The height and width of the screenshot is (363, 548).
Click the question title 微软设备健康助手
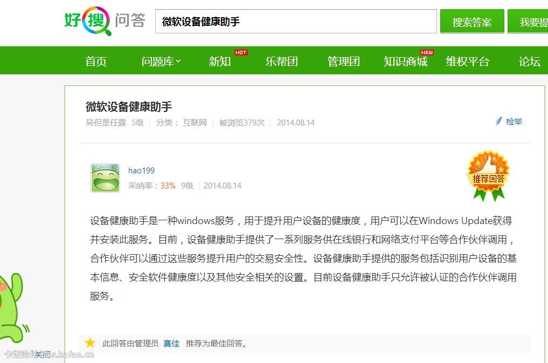[x=129, y=107]
